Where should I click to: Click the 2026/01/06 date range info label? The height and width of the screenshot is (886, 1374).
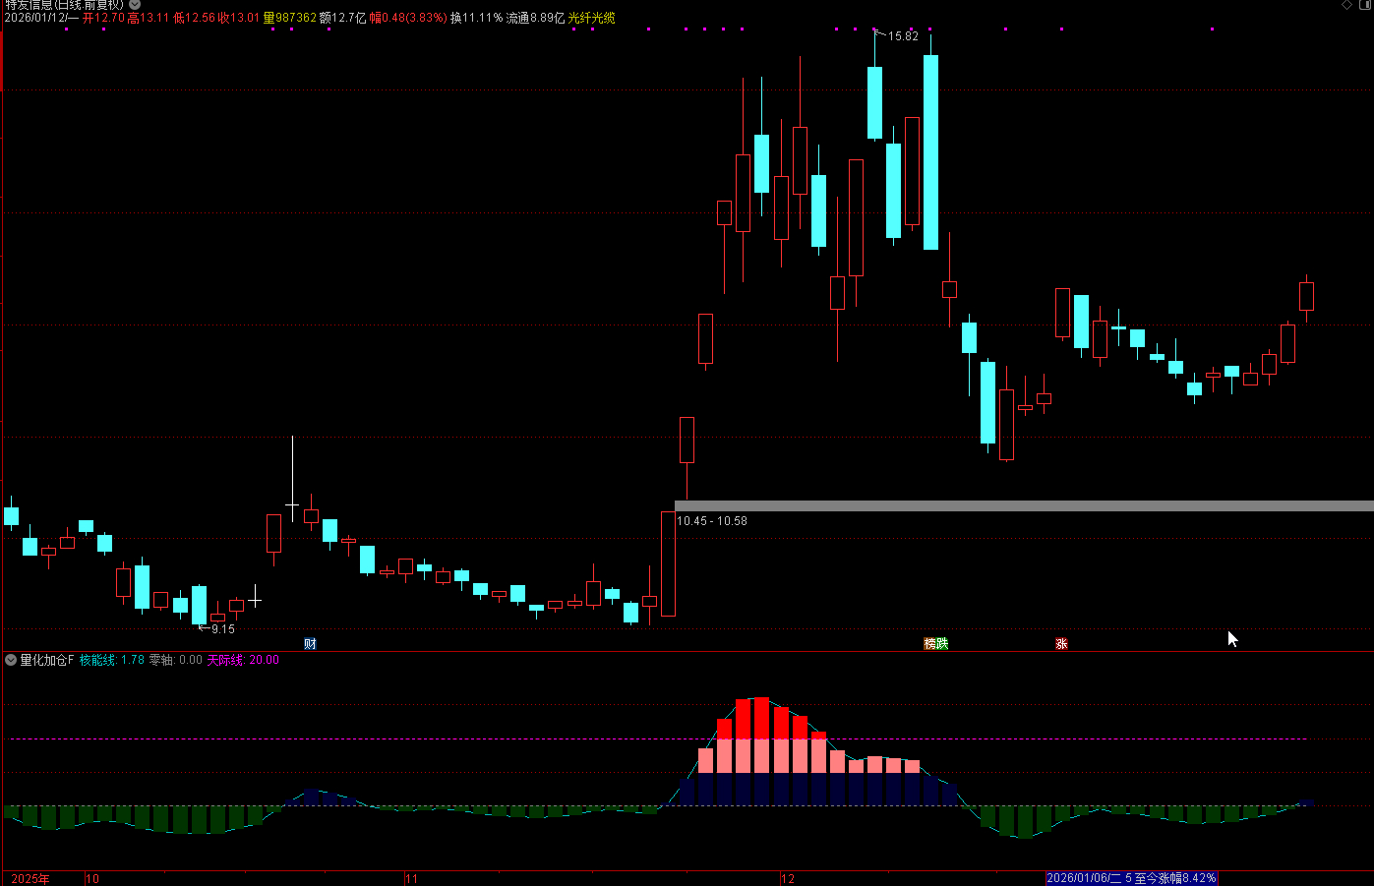[1131, 878]
